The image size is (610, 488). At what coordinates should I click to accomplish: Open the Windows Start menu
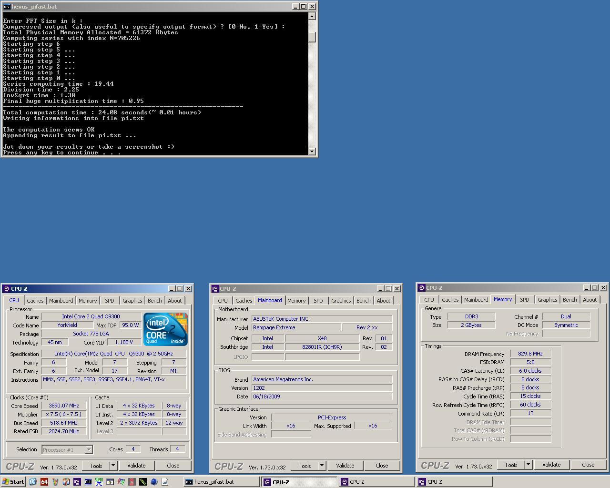click(x=13, y=482)
